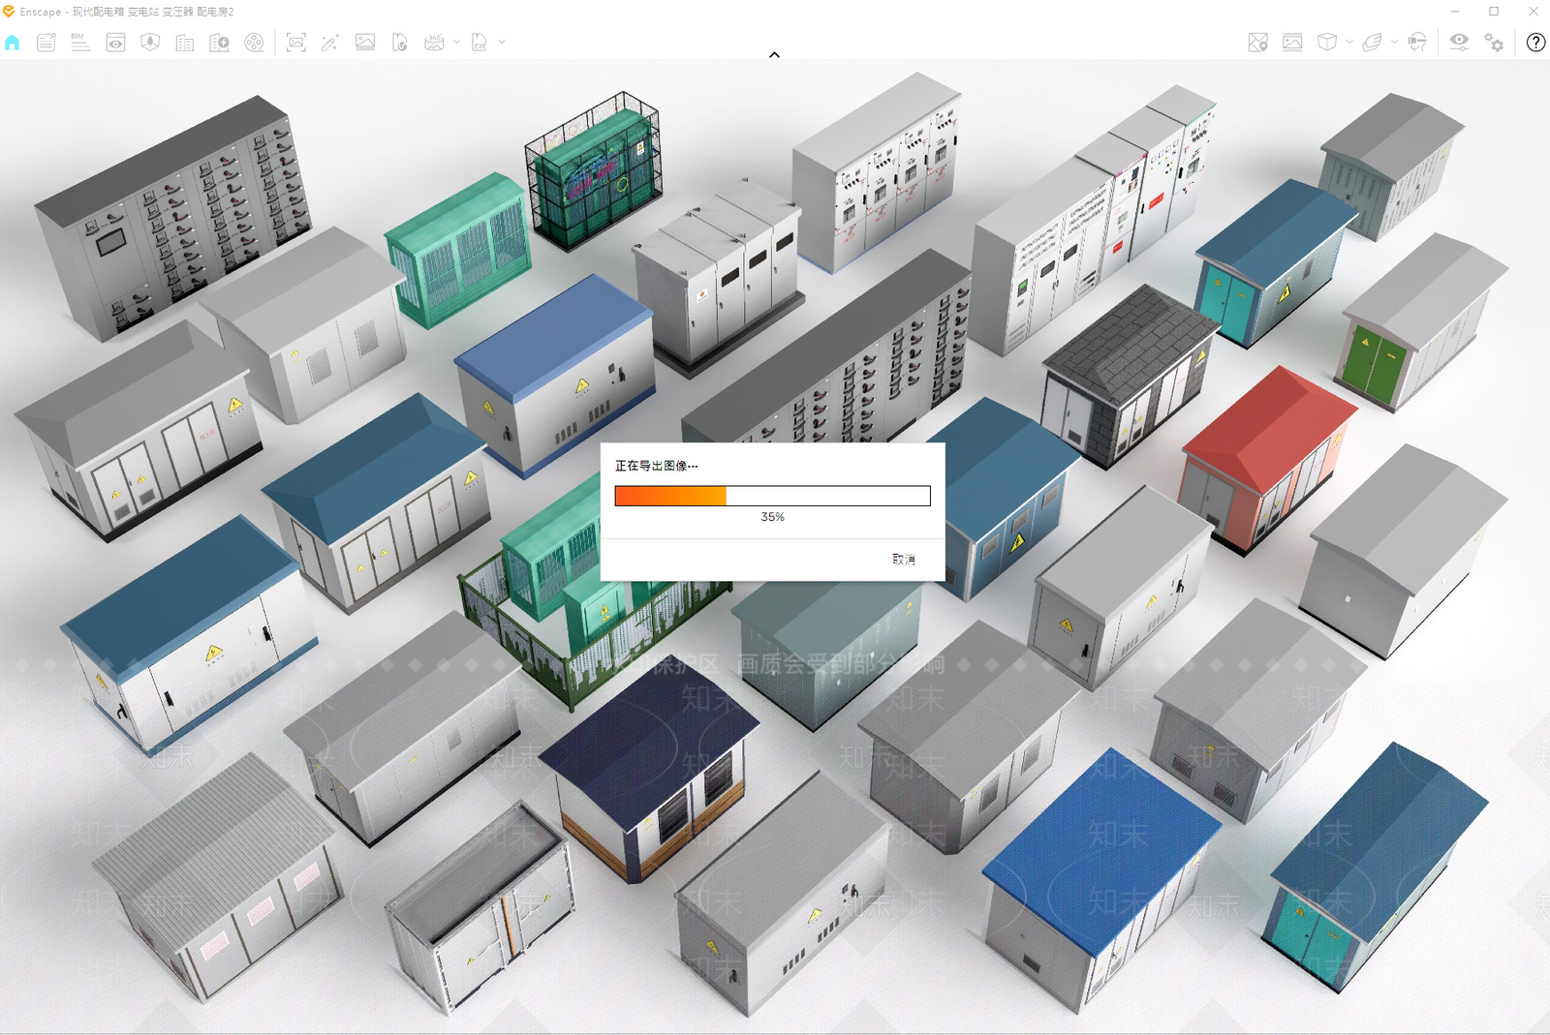
Task: Click the upload file with checkmark icon
Action: (400, 43)
